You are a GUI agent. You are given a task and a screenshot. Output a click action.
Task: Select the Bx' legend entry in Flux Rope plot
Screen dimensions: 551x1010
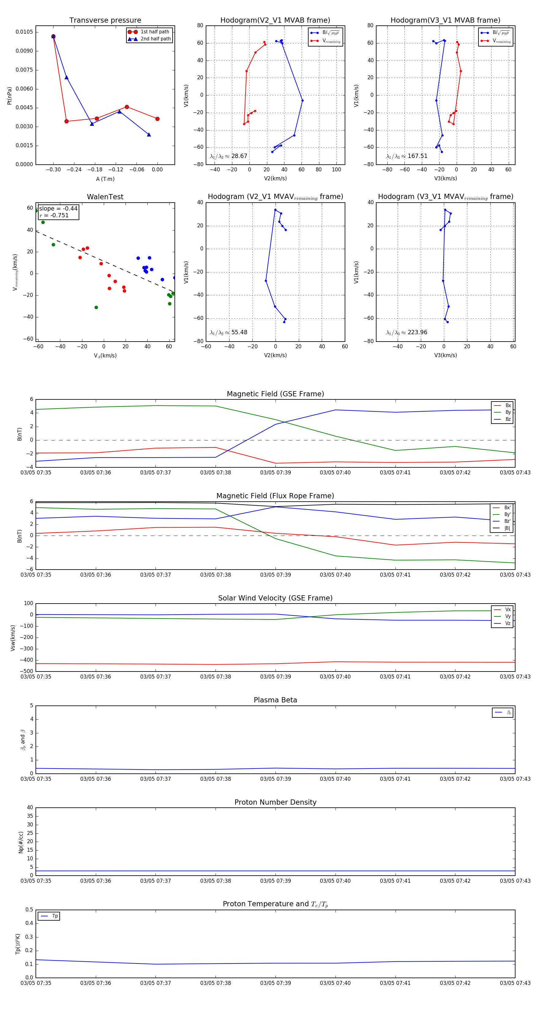point(502,507)
